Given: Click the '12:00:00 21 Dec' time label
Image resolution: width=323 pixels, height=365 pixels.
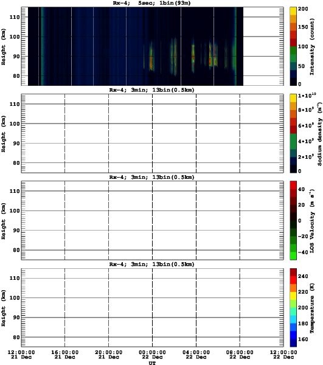Looking at the screenshot, I should click(x=21, y=355).
